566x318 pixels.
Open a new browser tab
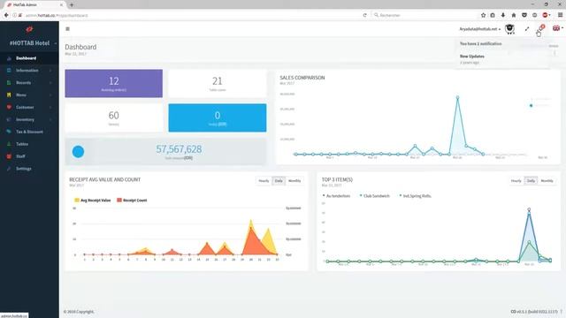72,4
